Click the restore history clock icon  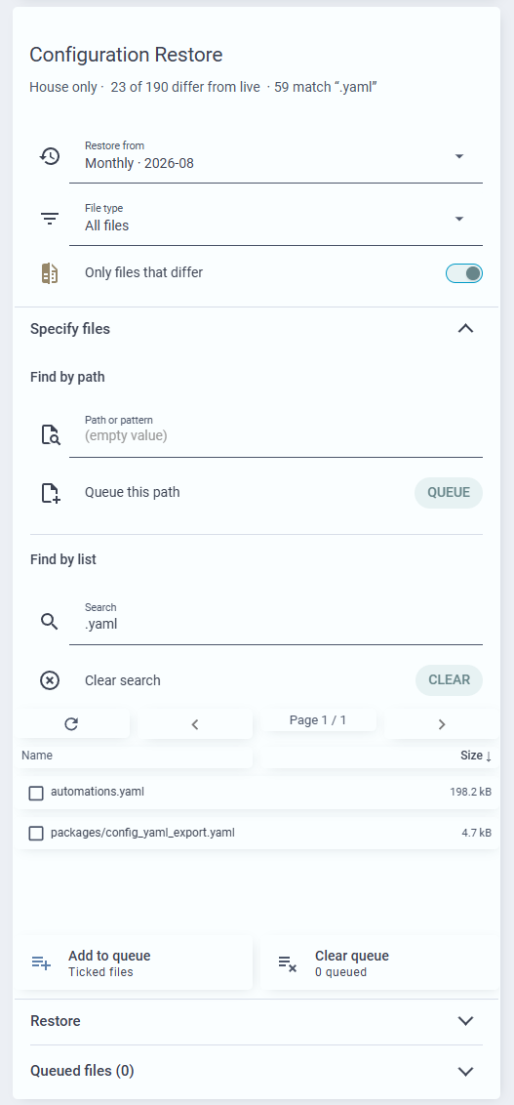point(50,156)
